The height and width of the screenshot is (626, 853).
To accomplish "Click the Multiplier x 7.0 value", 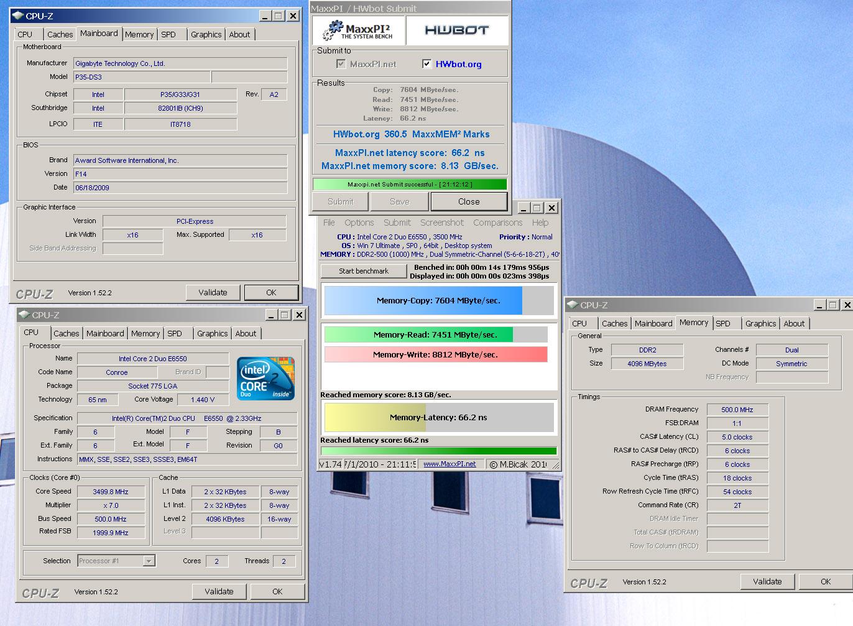I will pyautogui.click(x=111, y=505).
